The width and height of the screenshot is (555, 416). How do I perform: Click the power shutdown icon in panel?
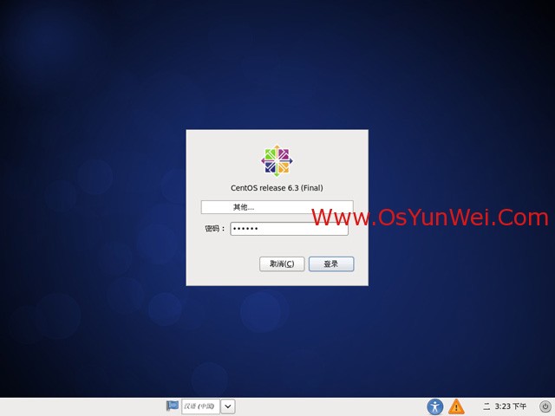545,406
